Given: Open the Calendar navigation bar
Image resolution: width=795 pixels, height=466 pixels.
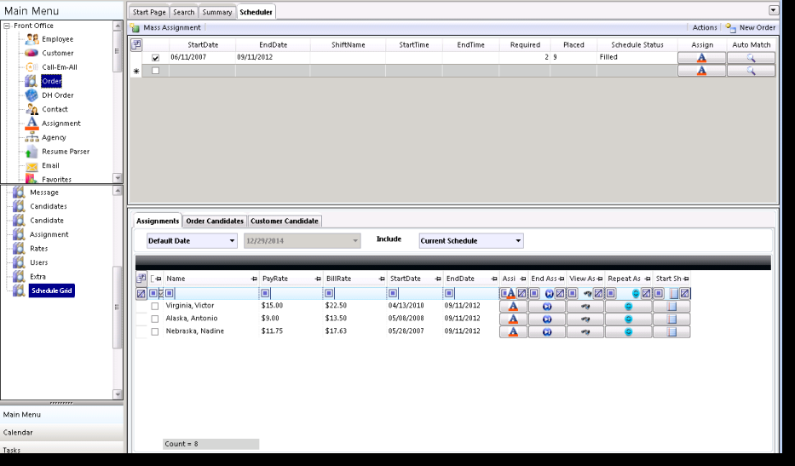Looking at the screenshot, I should [61, 433].
